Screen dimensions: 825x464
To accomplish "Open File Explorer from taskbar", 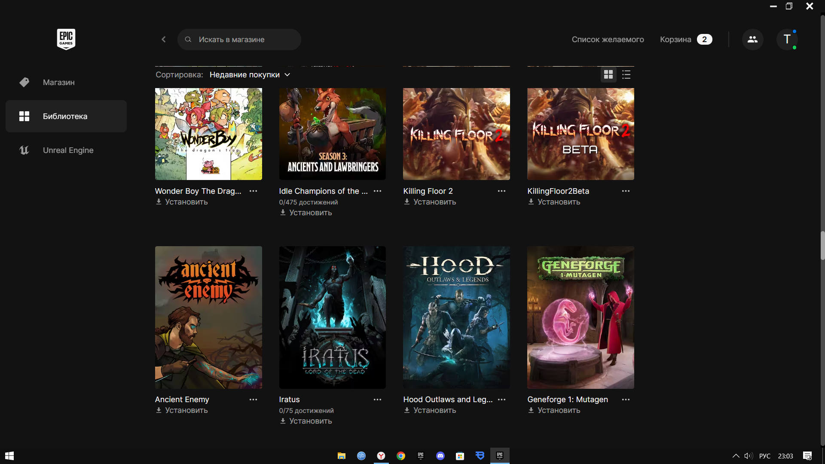I will (342, 456).
